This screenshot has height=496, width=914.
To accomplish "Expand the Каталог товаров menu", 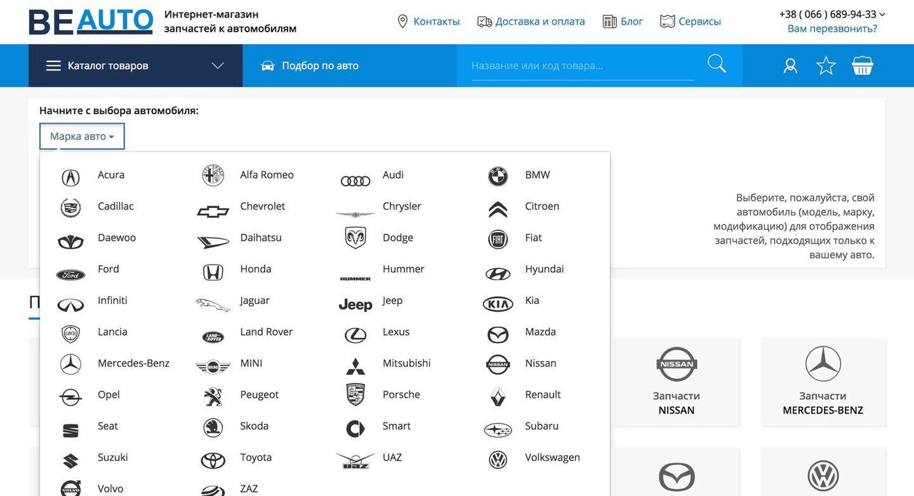I will pyautogui.click(x=135, y=65).
